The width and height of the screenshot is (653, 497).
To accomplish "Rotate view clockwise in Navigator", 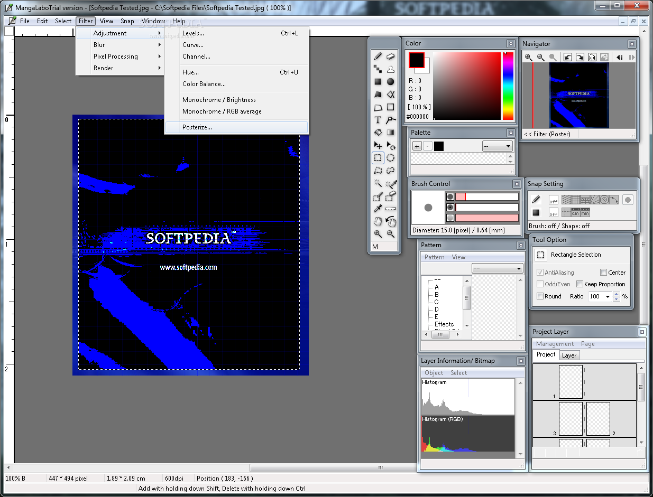I will [580, 58].
